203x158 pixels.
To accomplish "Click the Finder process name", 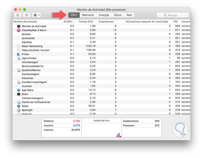I will click(26, 54).
